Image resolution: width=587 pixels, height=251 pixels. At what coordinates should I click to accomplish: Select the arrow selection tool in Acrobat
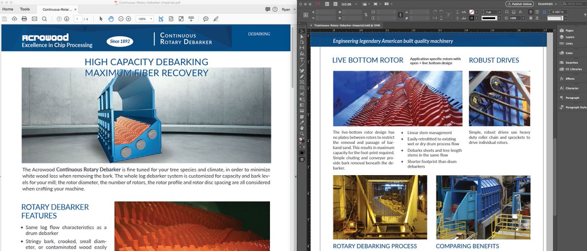click(101, 19)
